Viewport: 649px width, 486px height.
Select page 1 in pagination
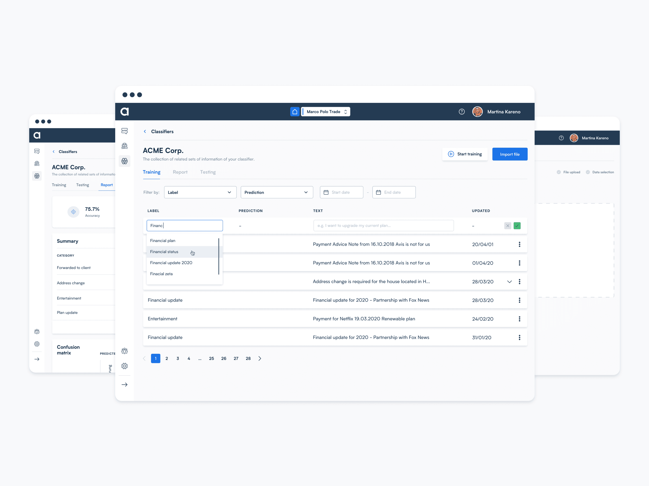156,358
